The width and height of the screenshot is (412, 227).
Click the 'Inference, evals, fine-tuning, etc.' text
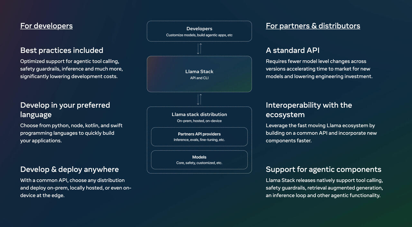click(x=199, y=140)
